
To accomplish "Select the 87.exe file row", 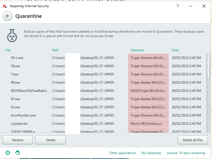I will coord(103,99).
